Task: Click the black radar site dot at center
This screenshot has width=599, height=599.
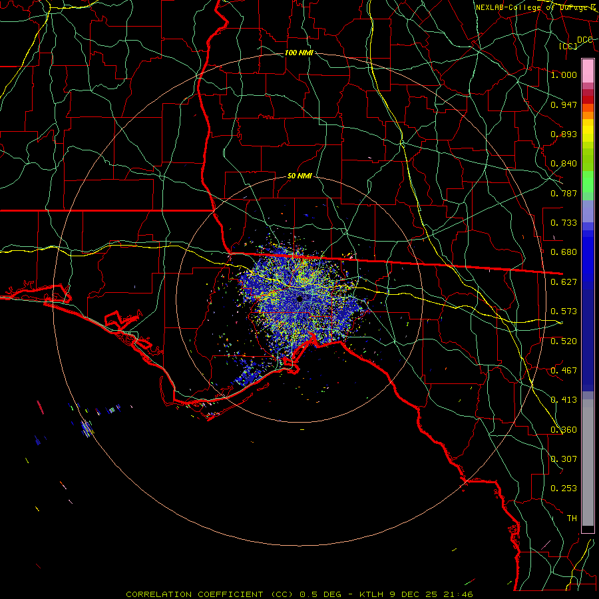Action: (299, 299)
